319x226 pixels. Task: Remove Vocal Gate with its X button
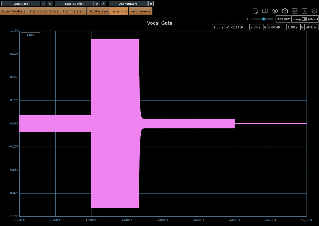click(x=49, y=4)
